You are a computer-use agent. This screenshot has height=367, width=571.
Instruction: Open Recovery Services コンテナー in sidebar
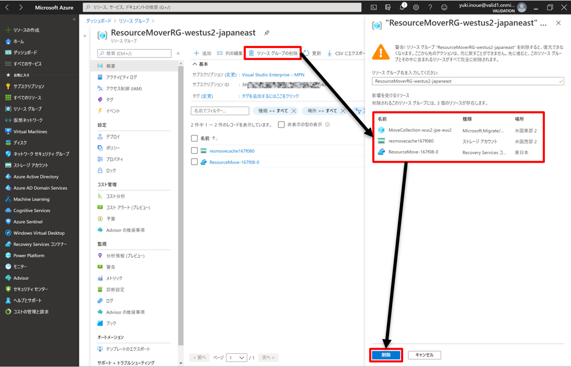click(x=40, y=244)
